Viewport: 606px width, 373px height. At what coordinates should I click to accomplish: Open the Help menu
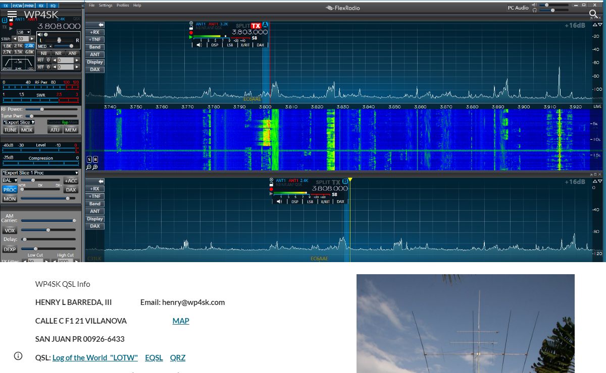(x=137, y=5)
